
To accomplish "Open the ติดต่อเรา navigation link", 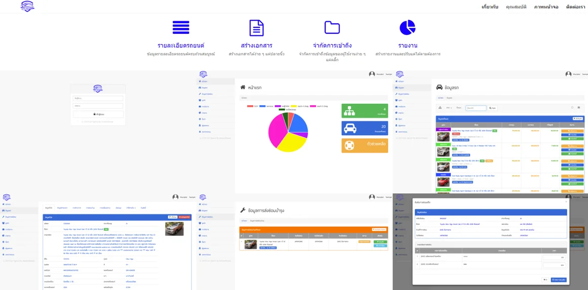I will pos(576,7).
